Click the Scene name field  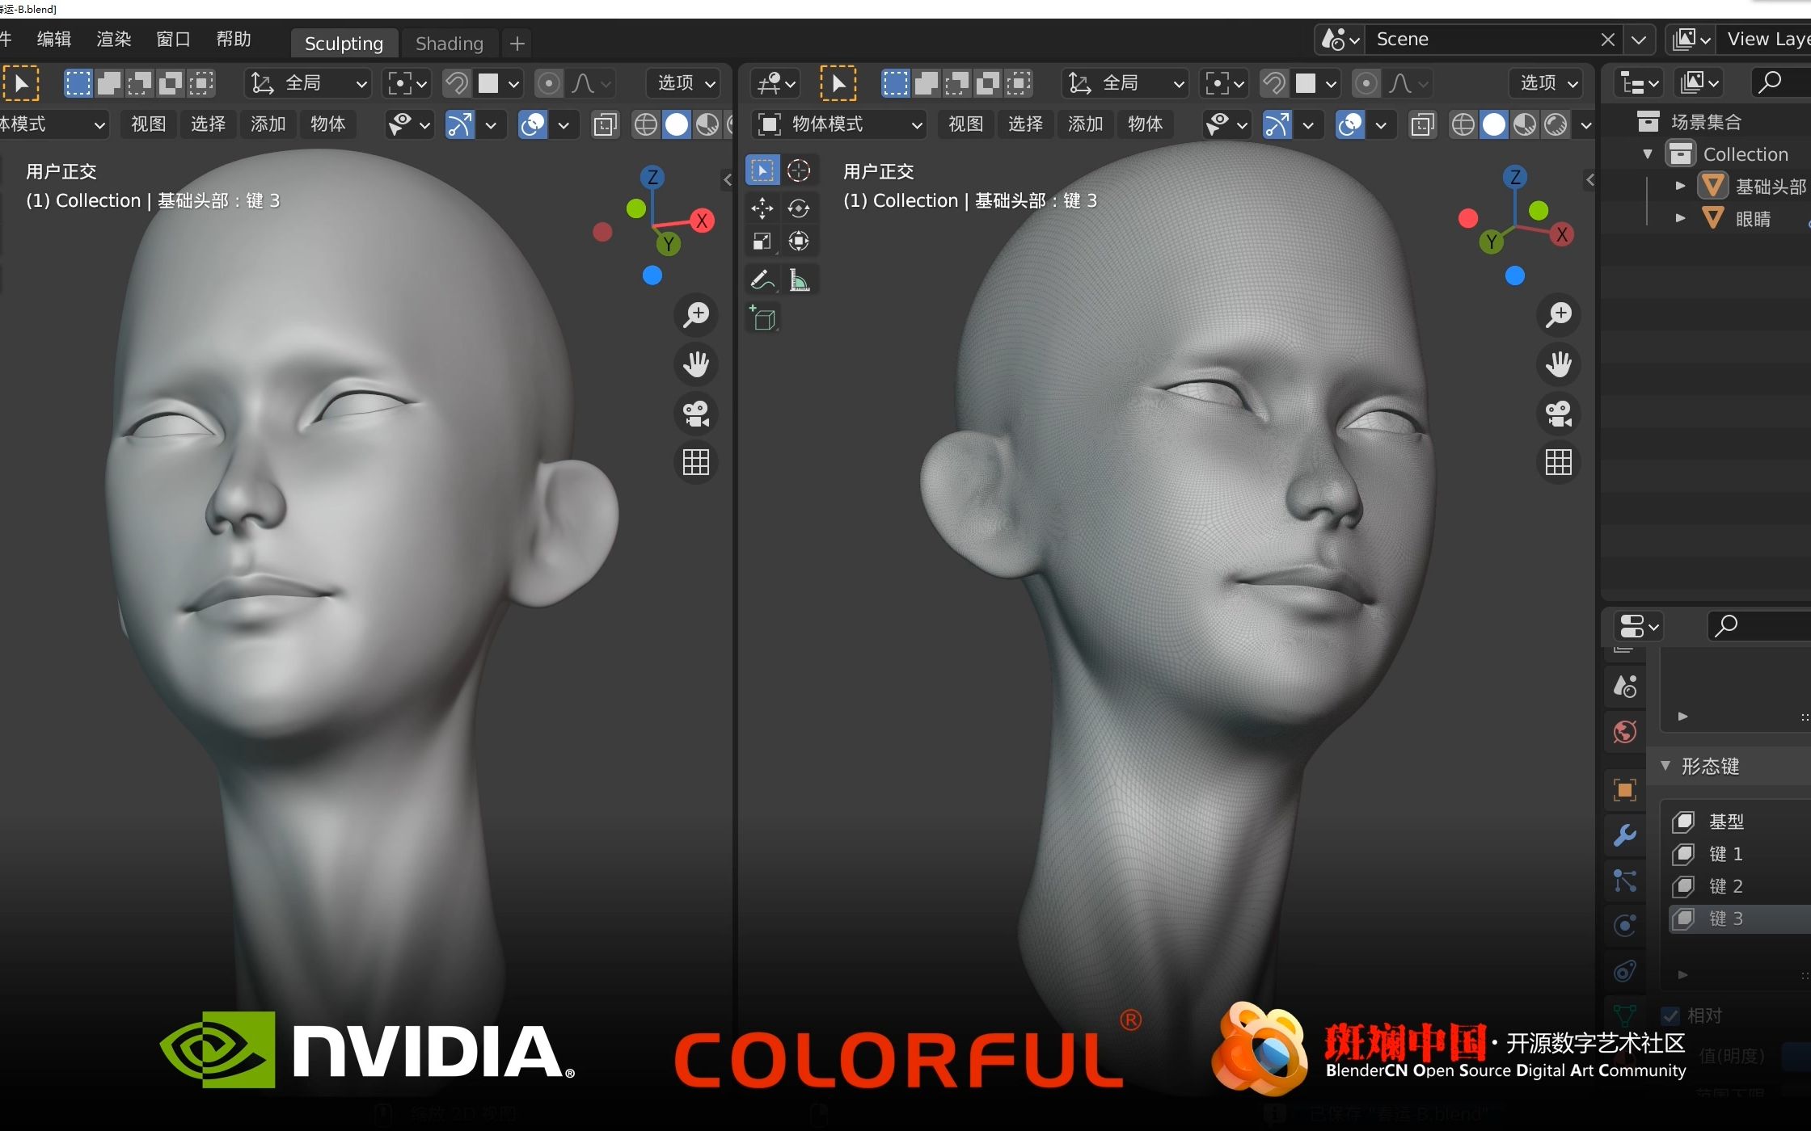point(1480,40)
